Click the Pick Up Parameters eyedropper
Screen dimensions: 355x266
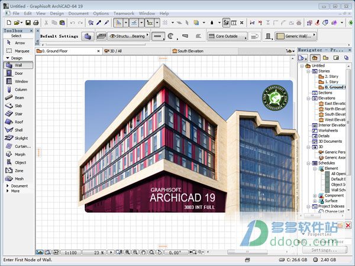99,22
